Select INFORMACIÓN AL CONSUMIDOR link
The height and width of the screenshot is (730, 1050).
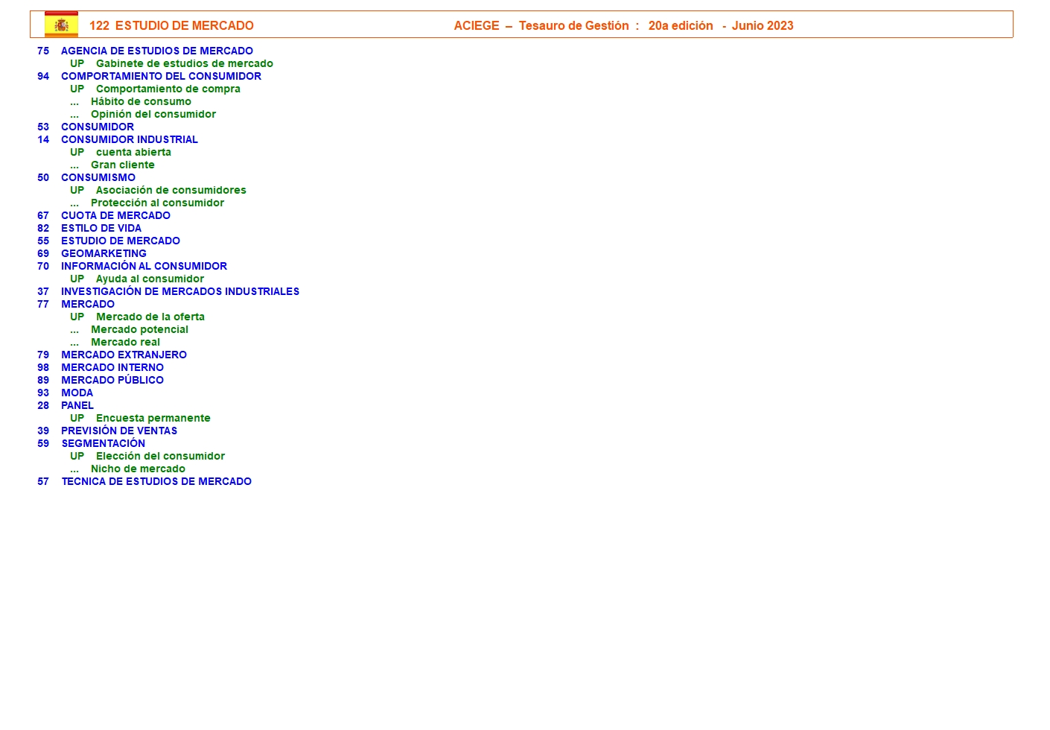coord(144,266)
